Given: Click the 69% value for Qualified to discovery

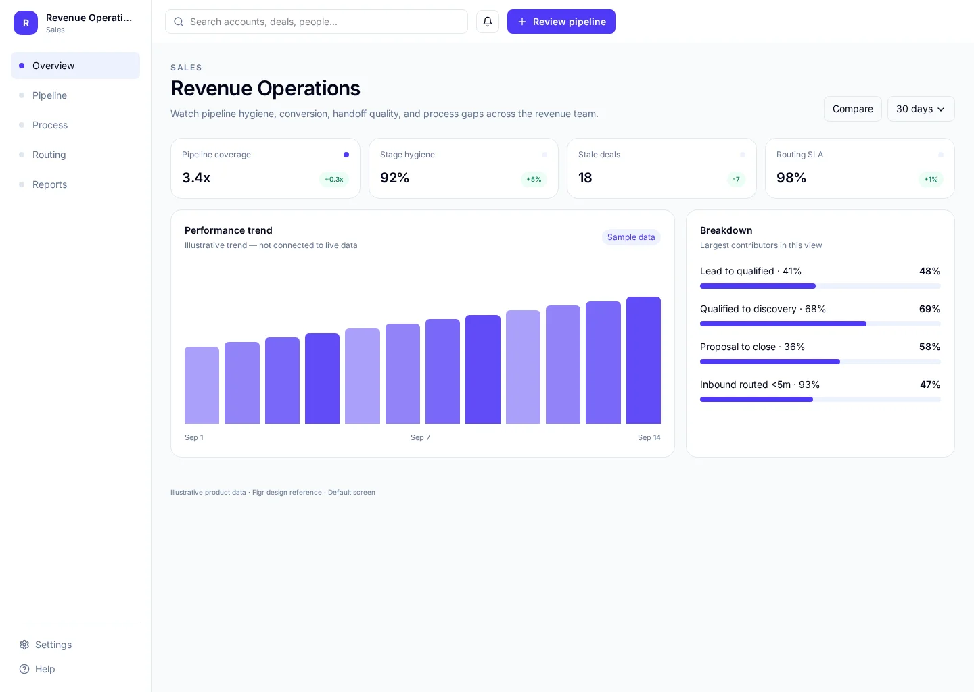Looking at the screenshot, I should 930,309.
